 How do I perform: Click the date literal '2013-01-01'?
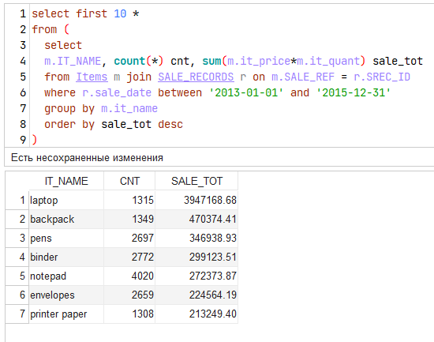pyautogui.click(x=246, y=92)
